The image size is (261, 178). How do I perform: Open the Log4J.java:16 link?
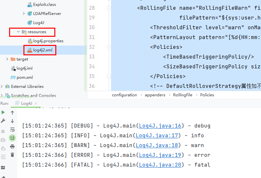158,126
